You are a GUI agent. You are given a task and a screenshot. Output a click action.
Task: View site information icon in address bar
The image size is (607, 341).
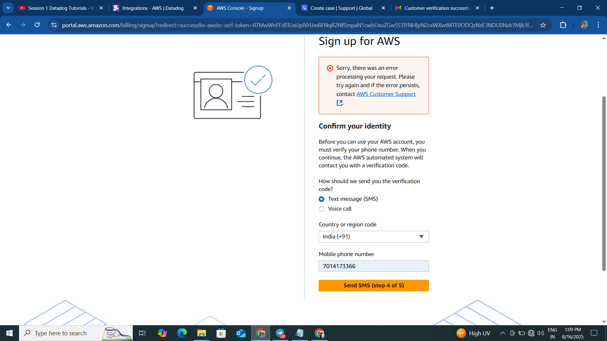tap(54, 25)
